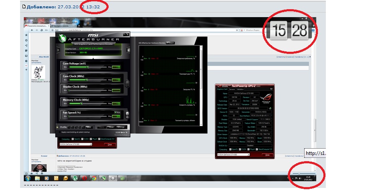Click the Core Voltage value box
This screenshot has width=376, height=190.
[x=116, y=67]
